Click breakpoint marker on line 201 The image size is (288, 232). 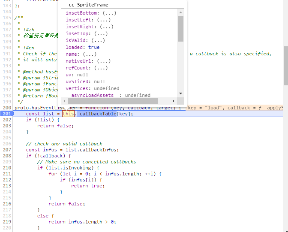7,114
